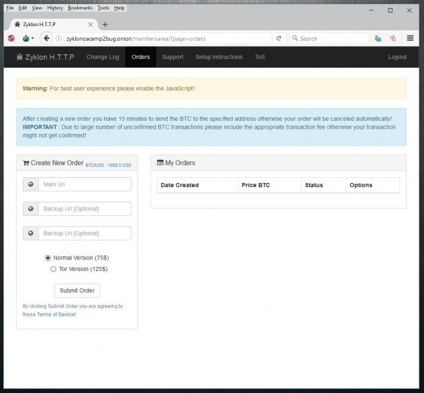The height and width of the screenshot is (393, 424).
Task: Switch to the Change Log page tab
Action: tap(103, 57)
